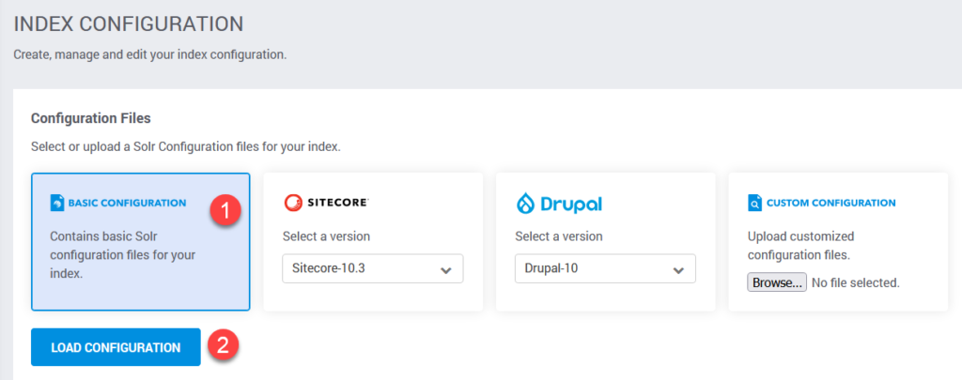This screenshot has width=962, height=380.
Task: Click red step marker number 2
Action: coord(224,344)
